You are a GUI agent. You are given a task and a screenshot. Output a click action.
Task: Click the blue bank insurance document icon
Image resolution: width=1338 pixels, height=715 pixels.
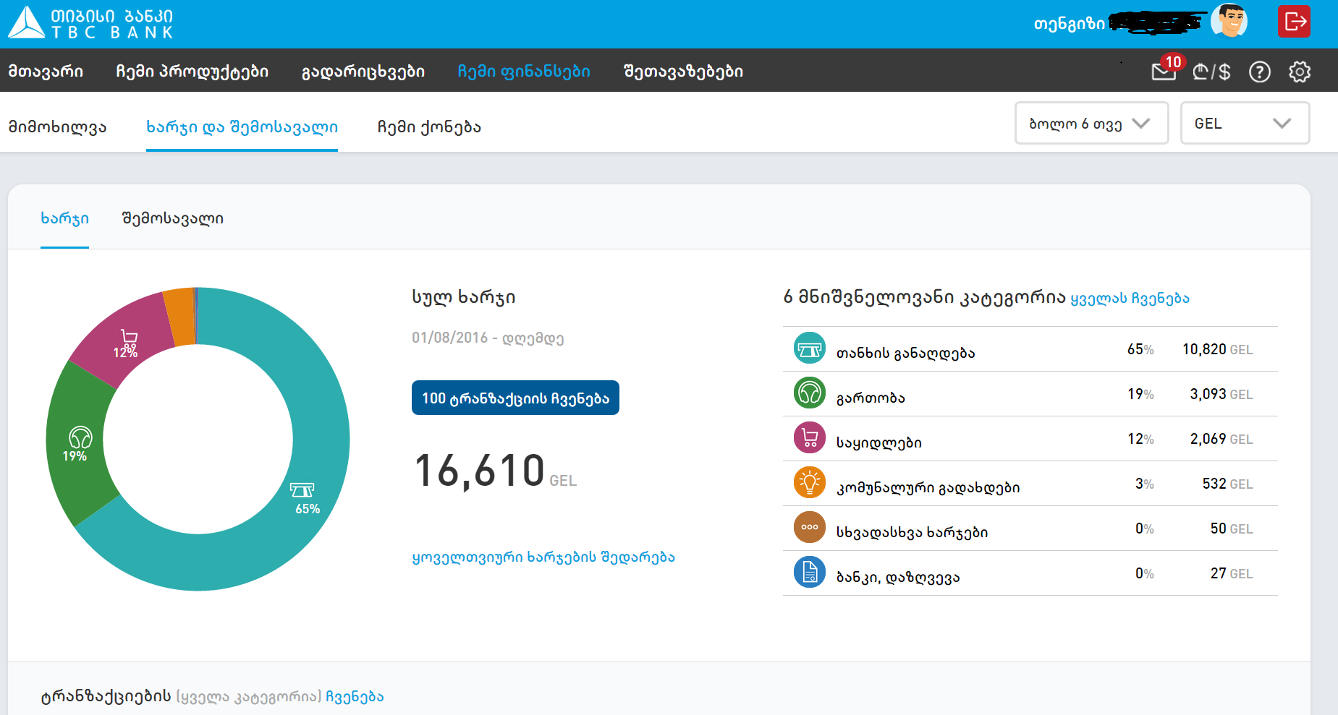pos(809,573)
